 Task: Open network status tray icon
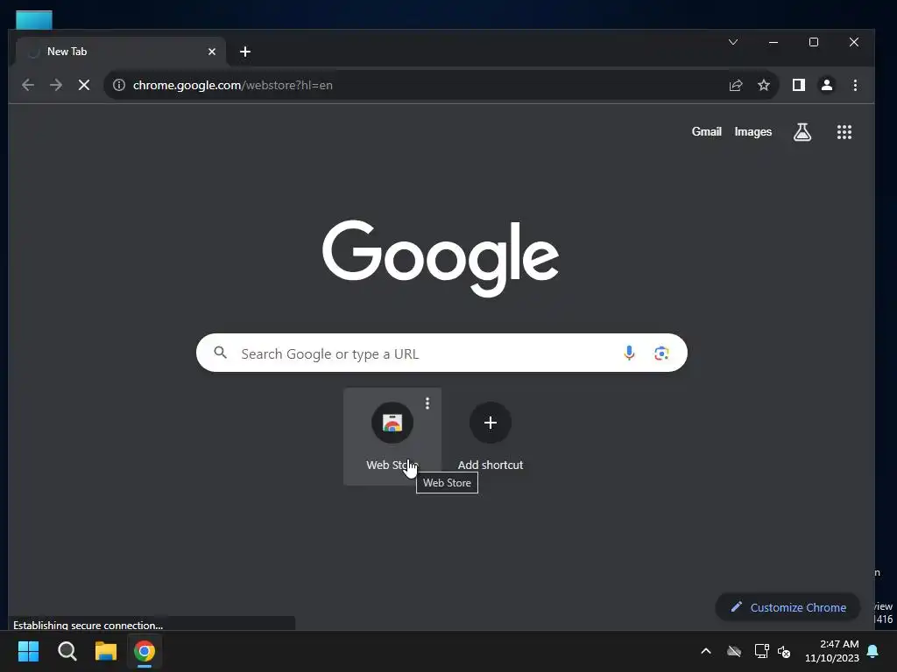click(761, 651)
